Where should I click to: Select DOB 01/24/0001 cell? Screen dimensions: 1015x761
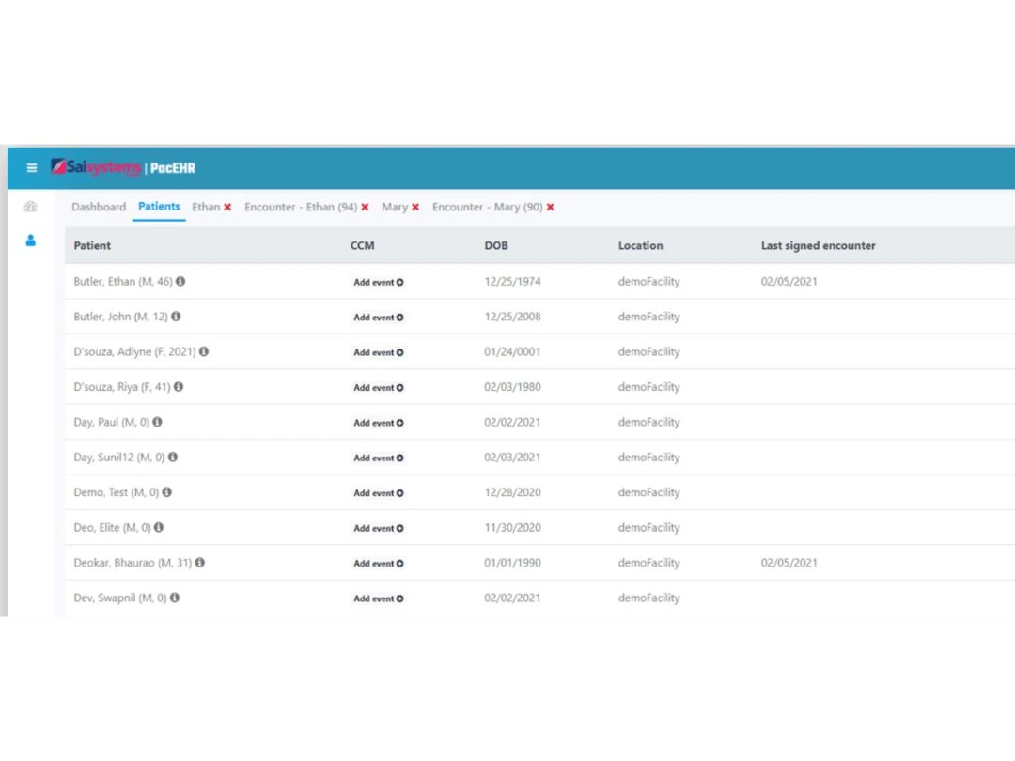point(512,351)
